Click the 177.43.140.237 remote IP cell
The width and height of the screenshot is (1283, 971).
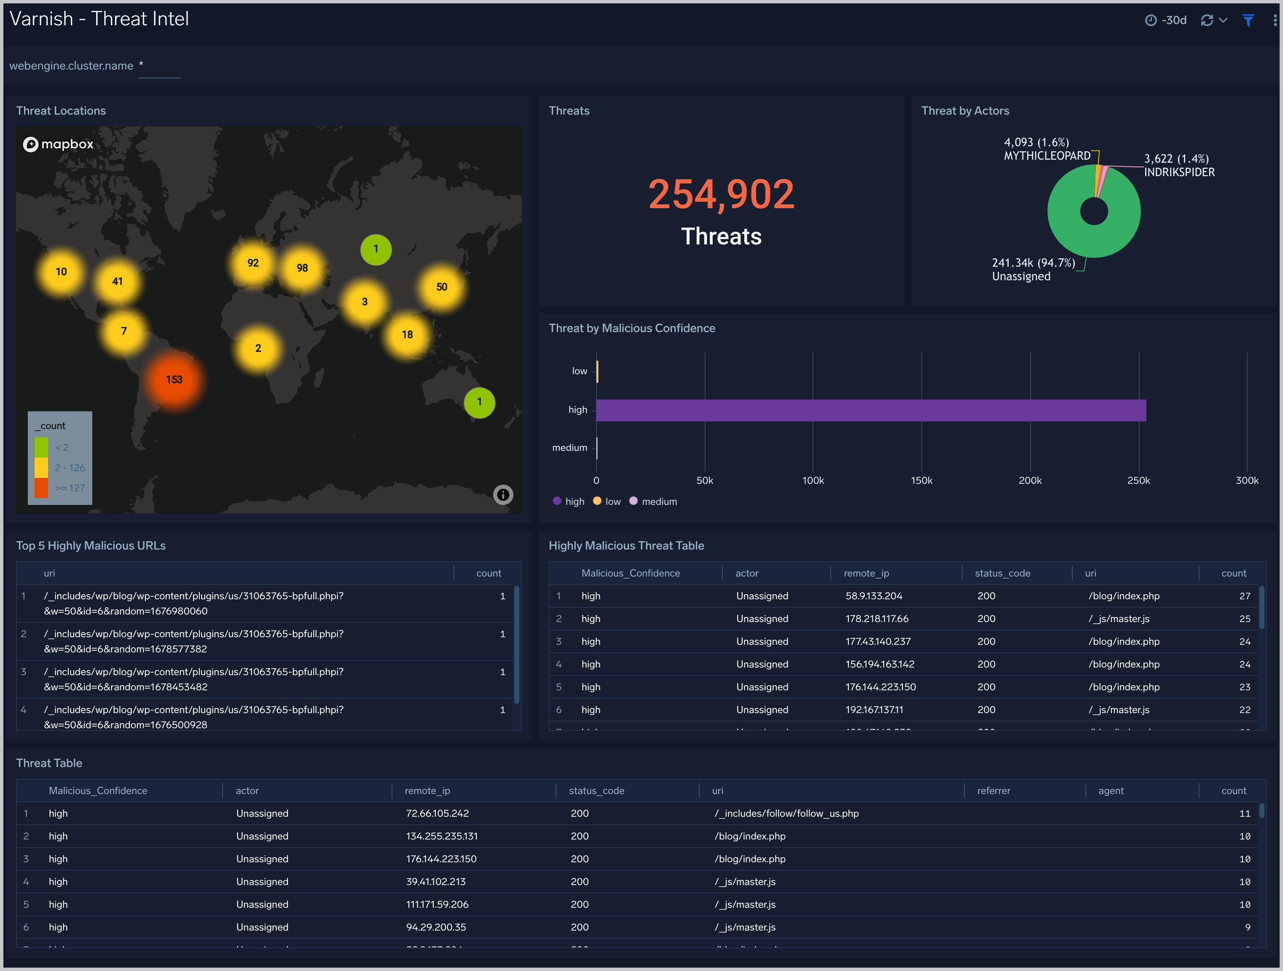(x=878, y=641)
